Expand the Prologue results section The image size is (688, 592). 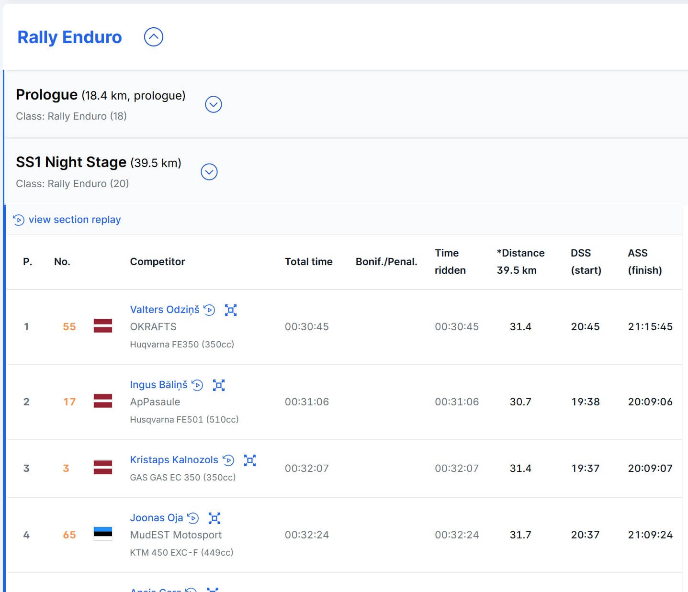(214, 104)
